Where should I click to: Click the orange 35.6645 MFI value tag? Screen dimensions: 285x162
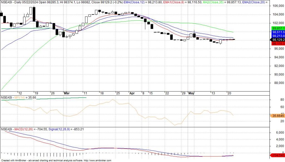pos(277,116)
